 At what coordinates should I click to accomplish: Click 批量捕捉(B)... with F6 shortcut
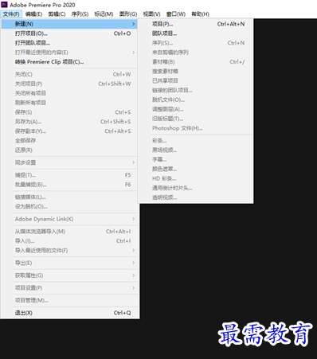pyautogui.click(x=69, y=185)
